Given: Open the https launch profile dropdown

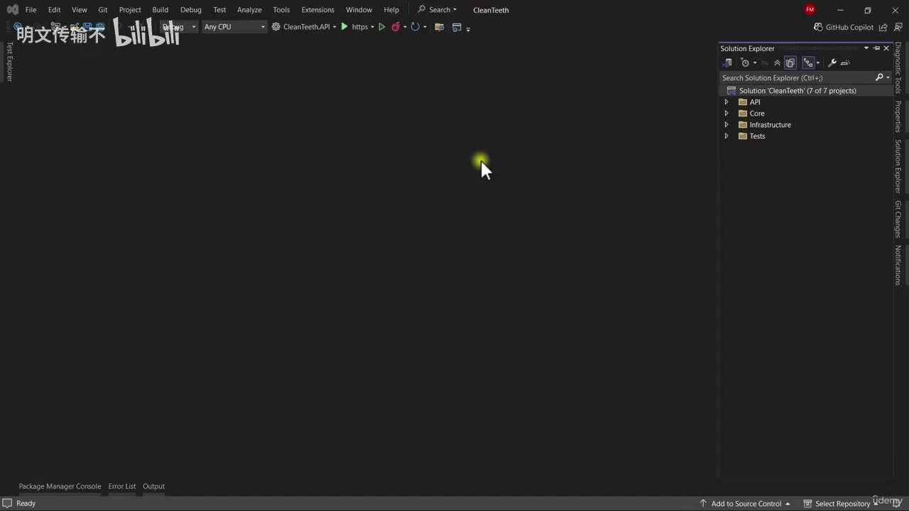Looking at the screenshot, I should click(x=372, y=27).
